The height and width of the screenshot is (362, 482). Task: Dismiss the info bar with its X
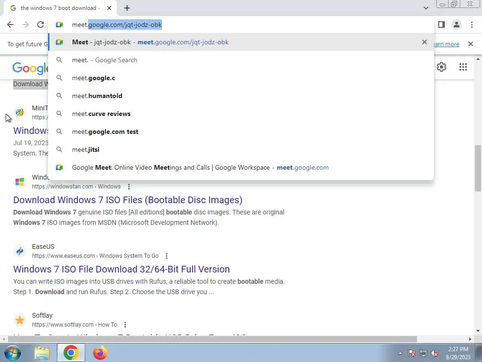click(471, 44)
